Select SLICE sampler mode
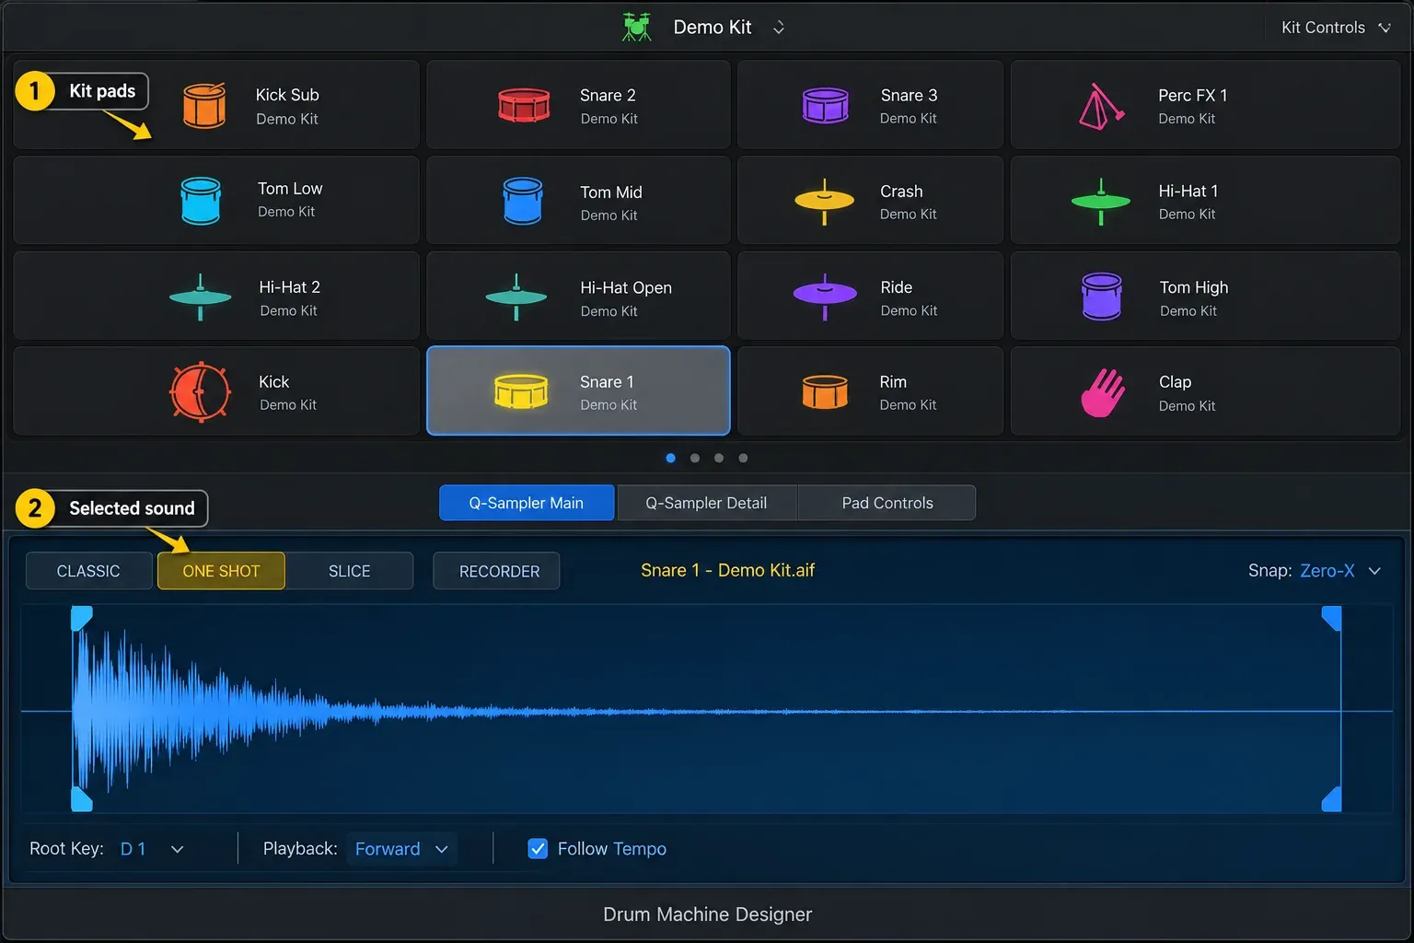Screen dimensions: 1414x943 (349, 571)
